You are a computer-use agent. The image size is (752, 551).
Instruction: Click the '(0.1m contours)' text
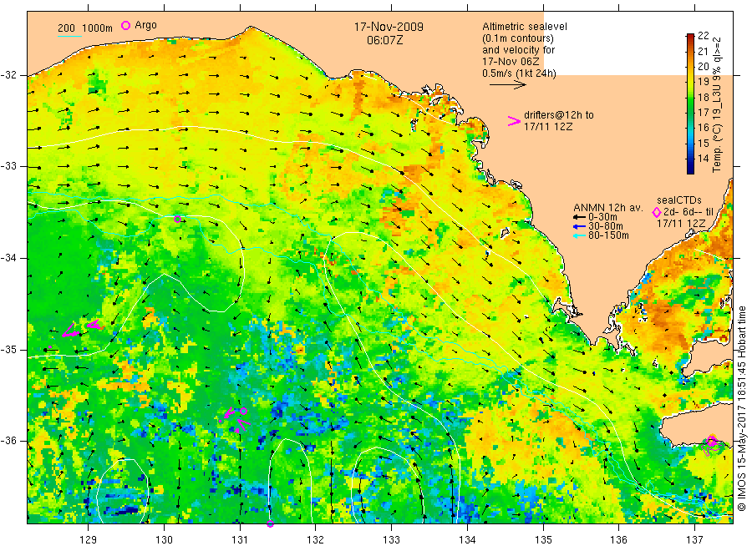click(x=518, y=38)
